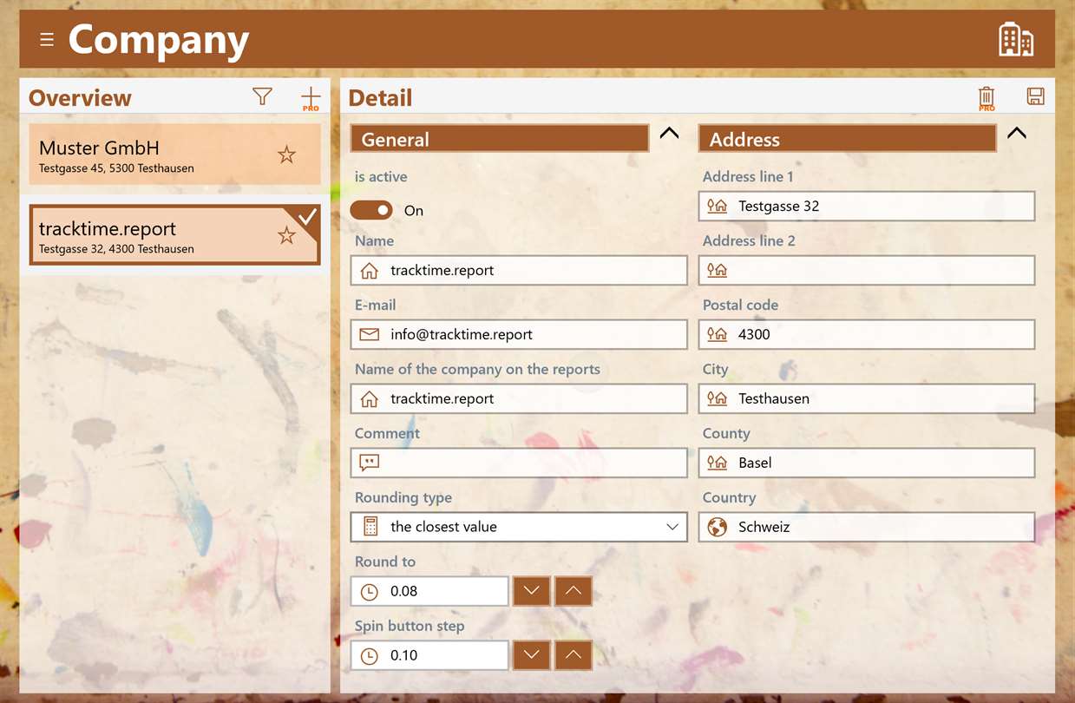Click the General section header bar
The width and height of the screenshot is (1075, 703).
click(500, 139)
